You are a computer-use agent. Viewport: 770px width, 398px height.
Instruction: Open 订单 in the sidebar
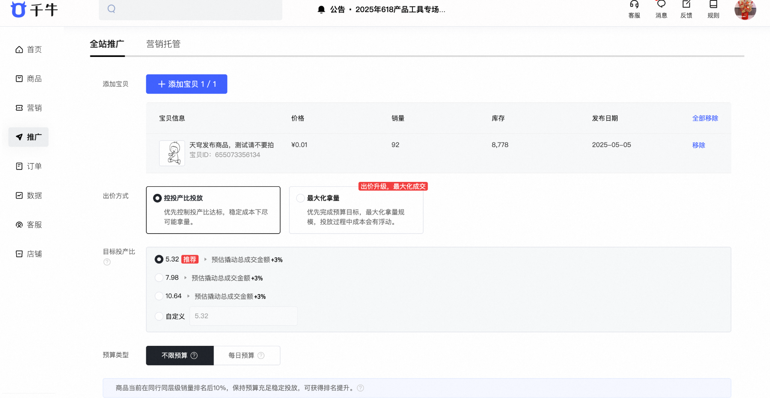(x=28, y=166)
